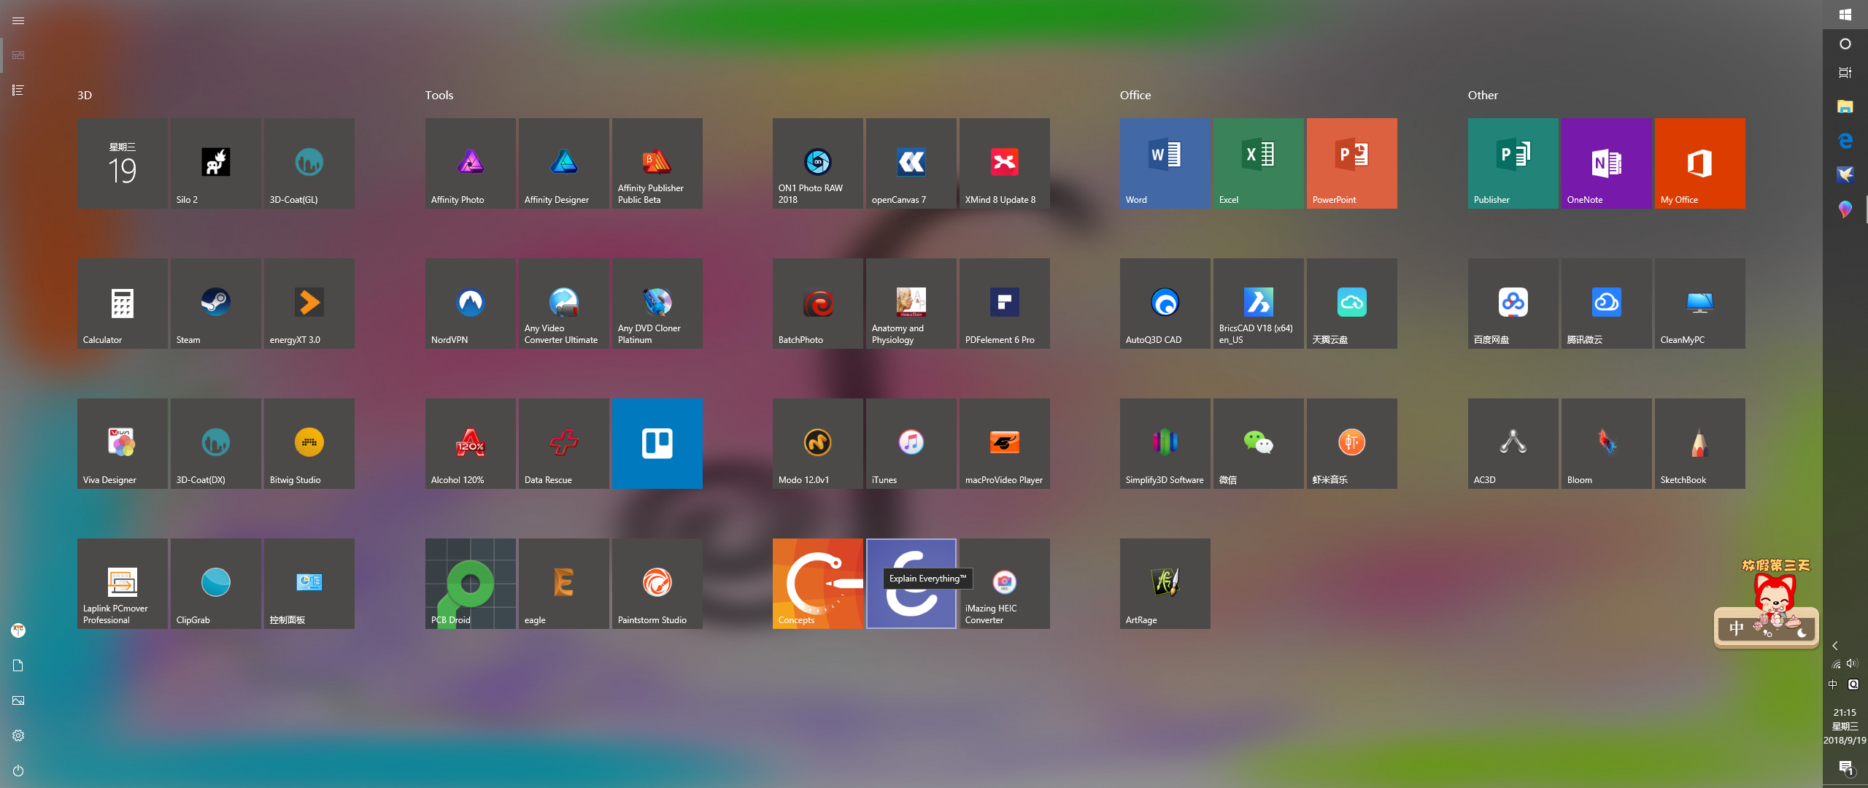Open the Publisher tile
Screen dimensions: 1868x788
click(x=1513, y=163)
